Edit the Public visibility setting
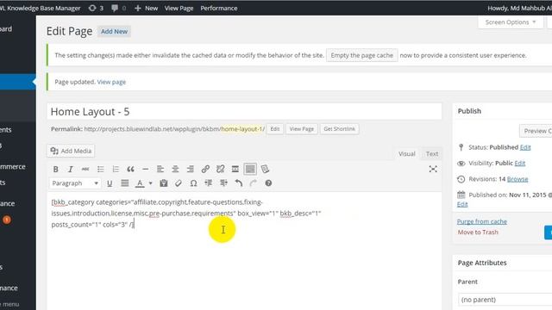The image size is (552, 310). click(x=519, y=163)
